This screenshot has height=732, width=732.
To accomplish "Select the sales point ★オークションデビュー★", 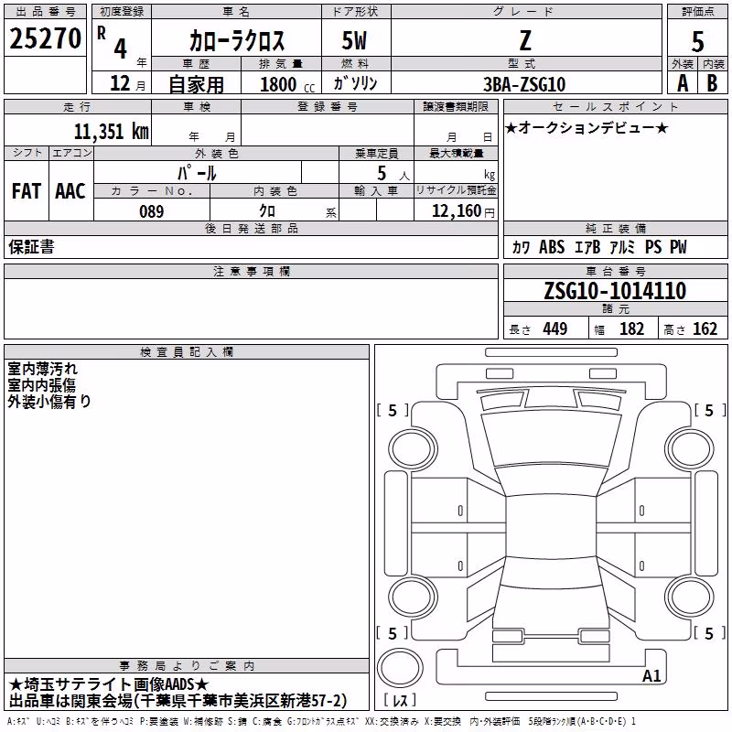I will pyautogui.click(x=587, y=127).
